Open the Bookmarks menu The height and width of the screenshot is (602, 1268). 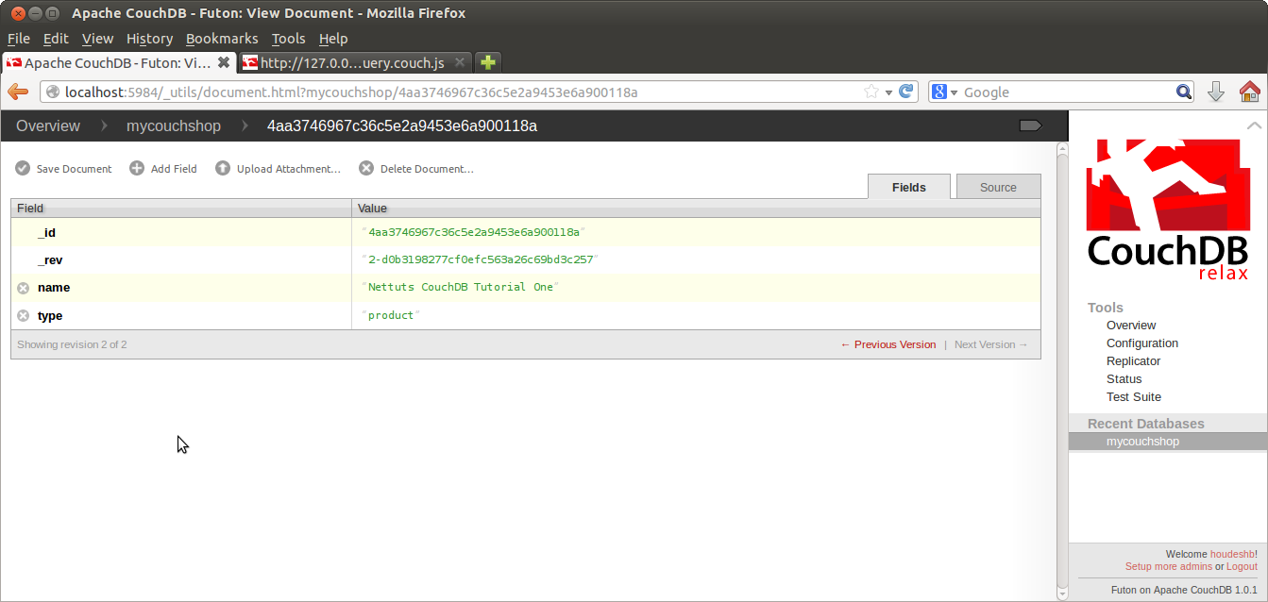click(222, 39)
